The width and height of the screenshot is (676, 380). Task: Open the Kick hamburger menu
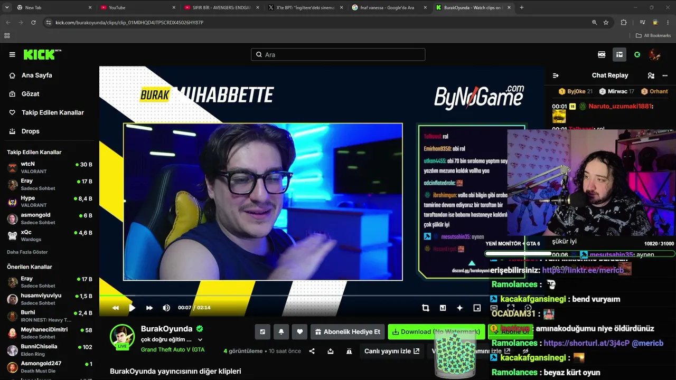pyautogui.click(x=12, y=54)
